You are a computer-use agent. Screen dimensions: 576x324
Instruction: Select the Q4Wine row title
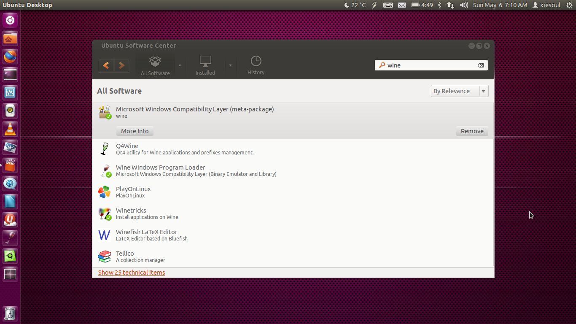click(x=127, y=146)
